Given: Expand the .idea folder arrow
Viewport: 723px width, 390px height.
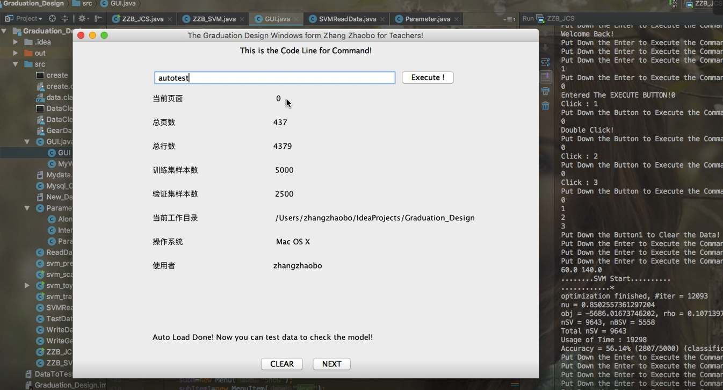Looking at the screenshot, I should click(16, 42).
